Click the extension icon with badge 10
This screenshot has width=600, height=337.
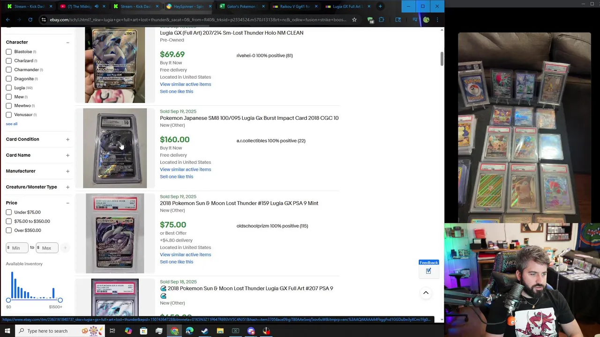(370, 20)
